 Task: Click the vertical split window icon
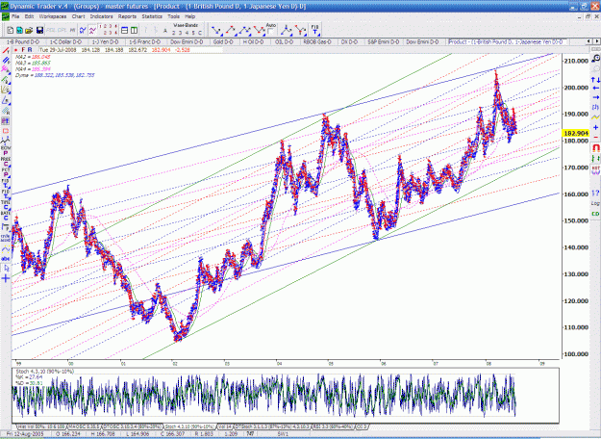click(x=135, y=30)
